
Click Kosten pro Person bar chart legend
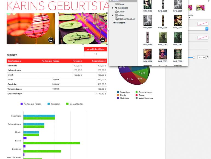[x=31, y=104]
